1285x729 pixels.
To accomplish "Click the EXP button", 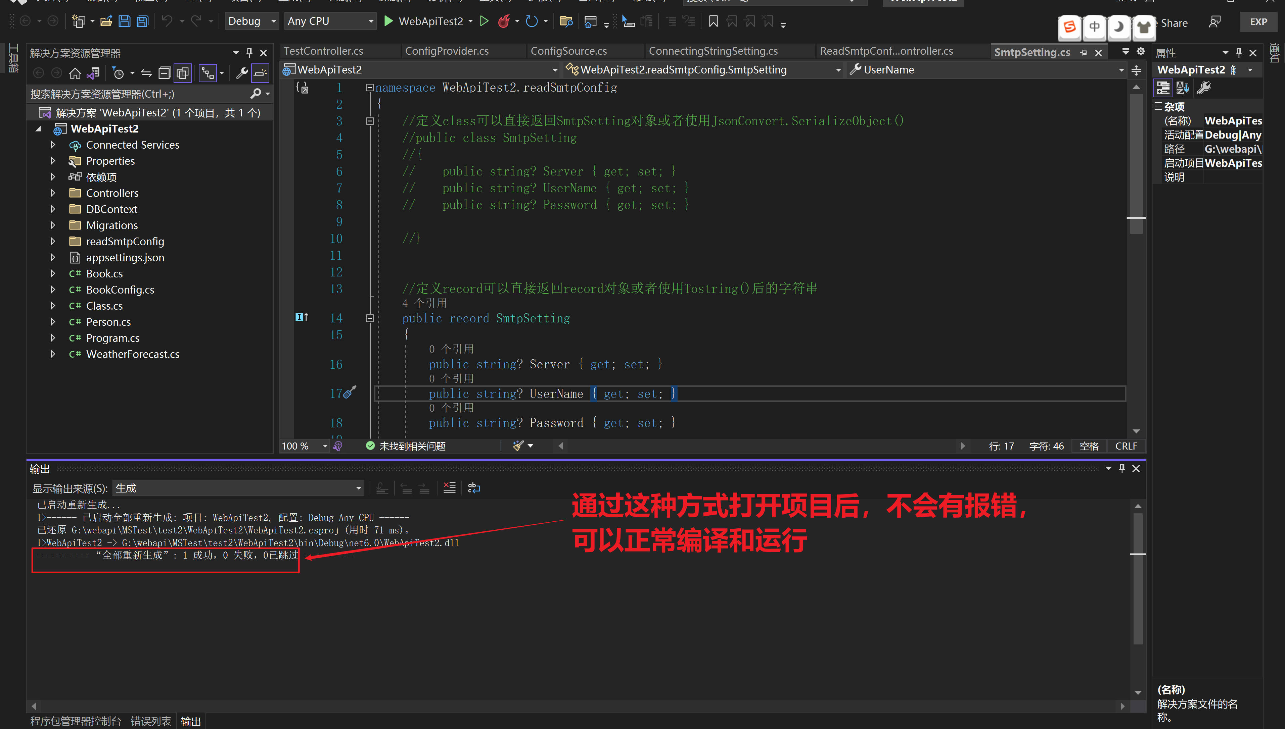I will point(1258,21).
